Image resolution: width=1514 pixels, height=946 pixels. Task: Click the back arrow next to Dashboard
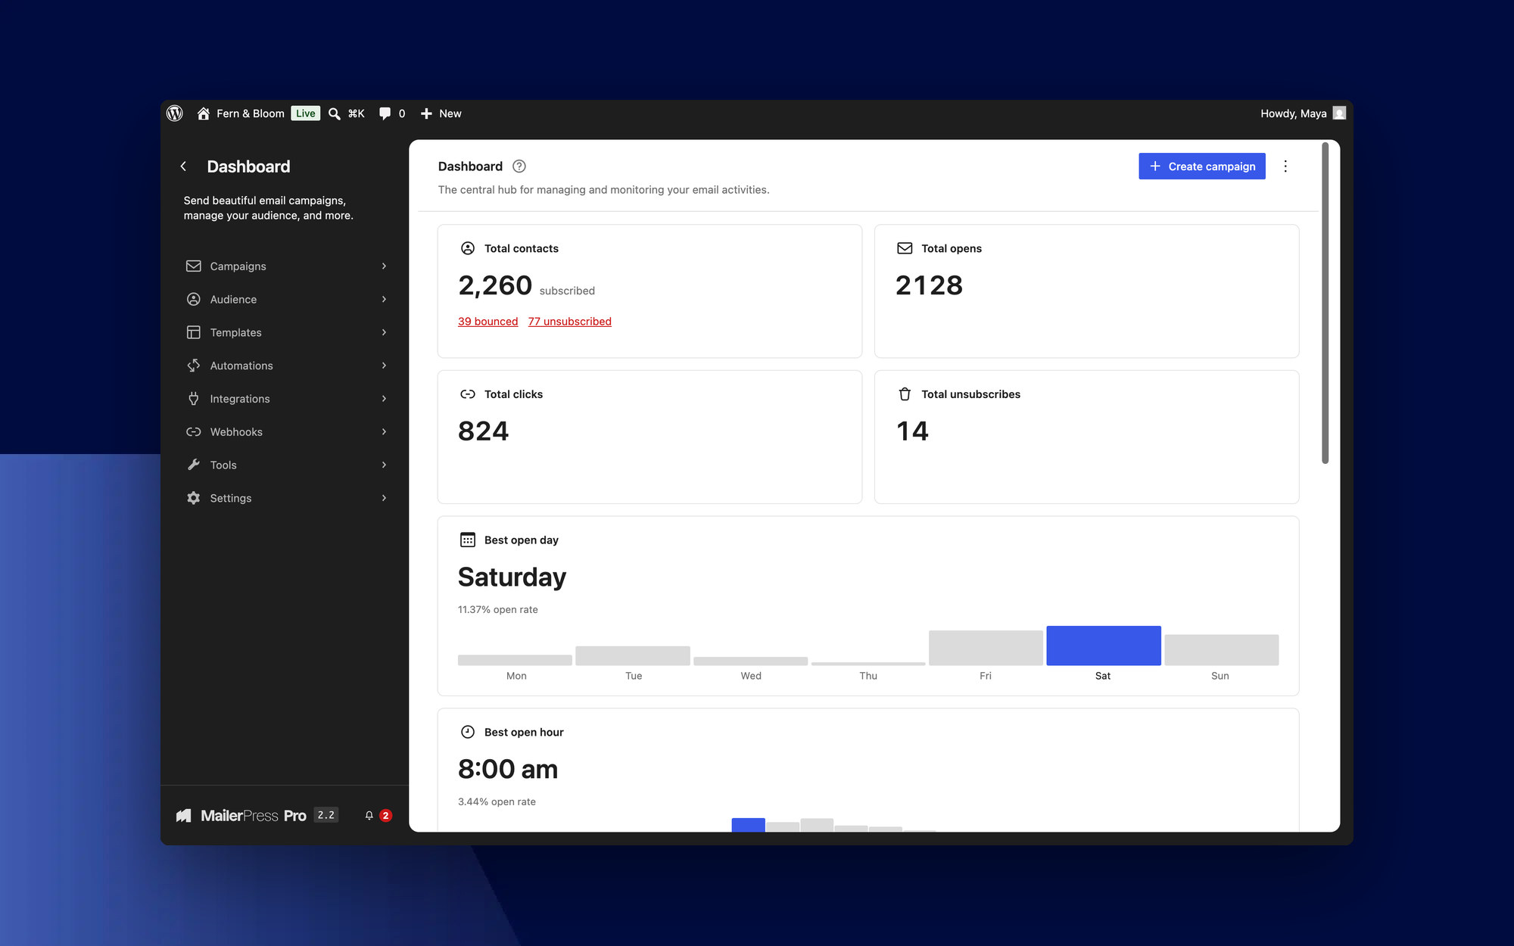click(x=183, y=166)
